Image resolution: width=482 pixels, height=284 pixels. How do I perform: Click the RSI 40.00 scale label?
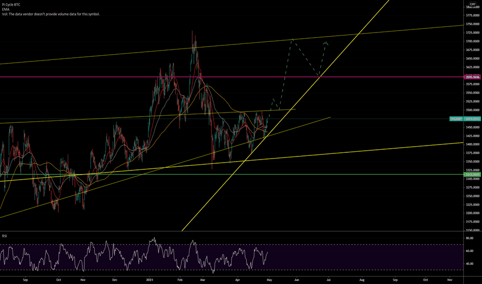(470, 264)
